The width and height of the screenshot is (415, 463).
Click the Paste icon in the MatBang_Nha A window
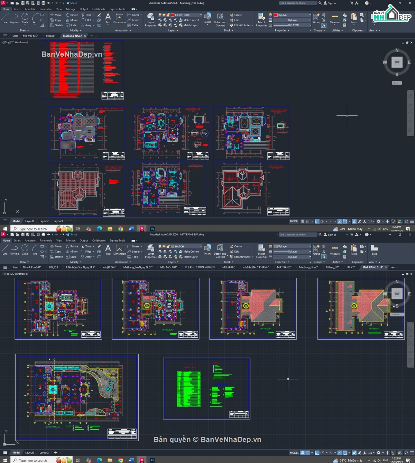[353, 18]
